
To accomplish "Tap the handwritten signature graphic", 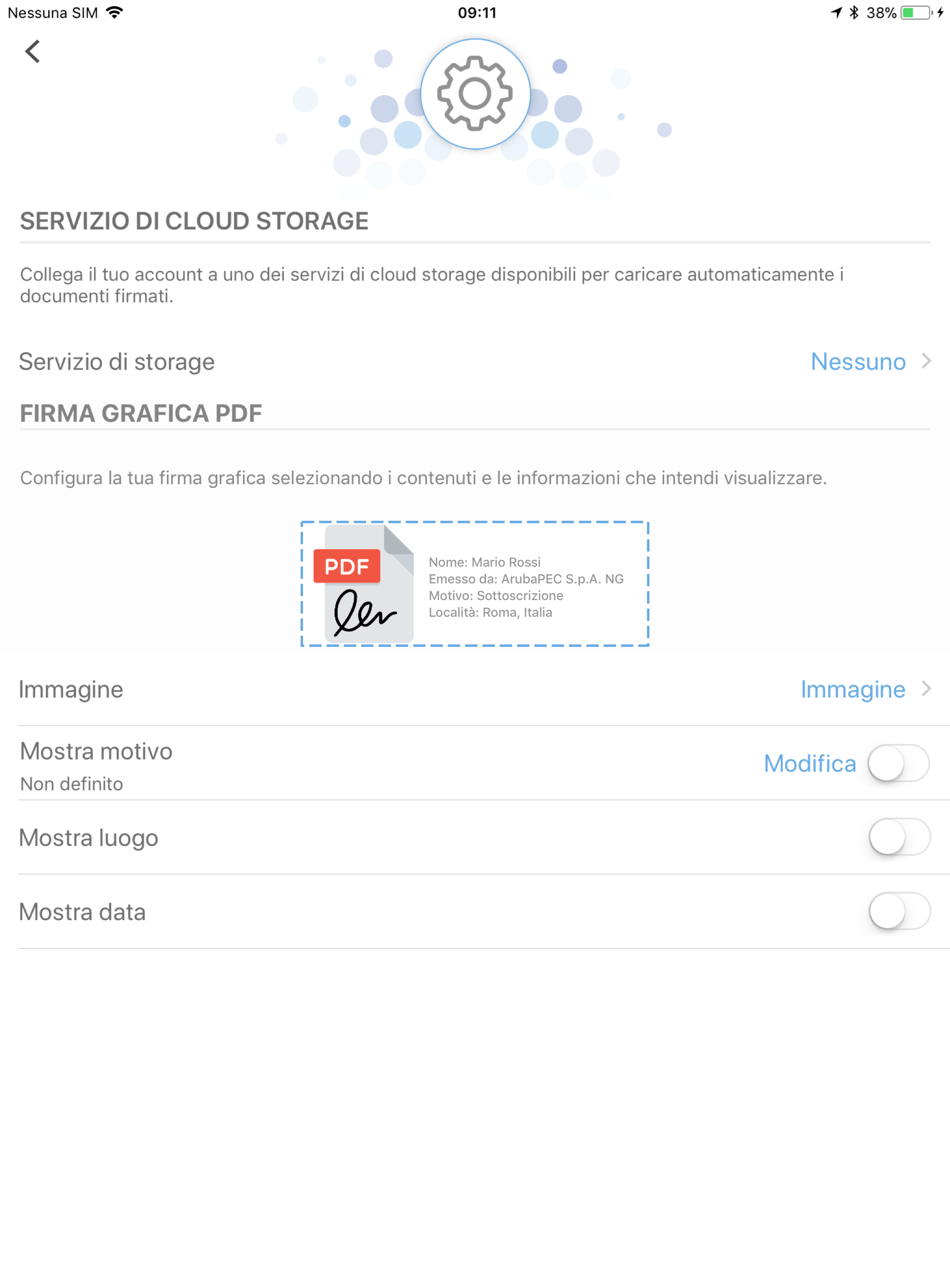I will click(x=365, y=612).
